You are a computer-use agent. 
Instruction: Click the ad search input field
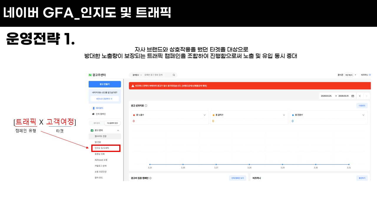click(156, 75)
